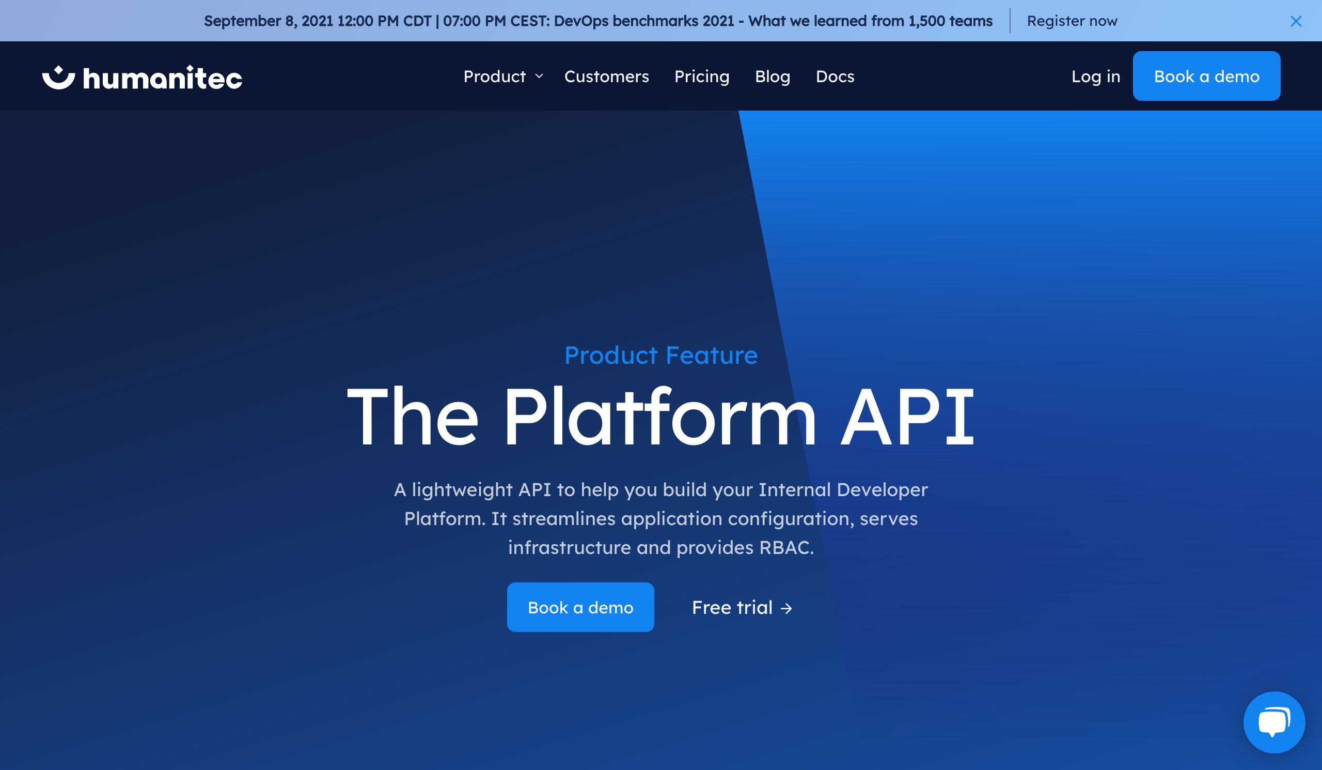
Task: Open the Docs link
Action: [835, 76]
